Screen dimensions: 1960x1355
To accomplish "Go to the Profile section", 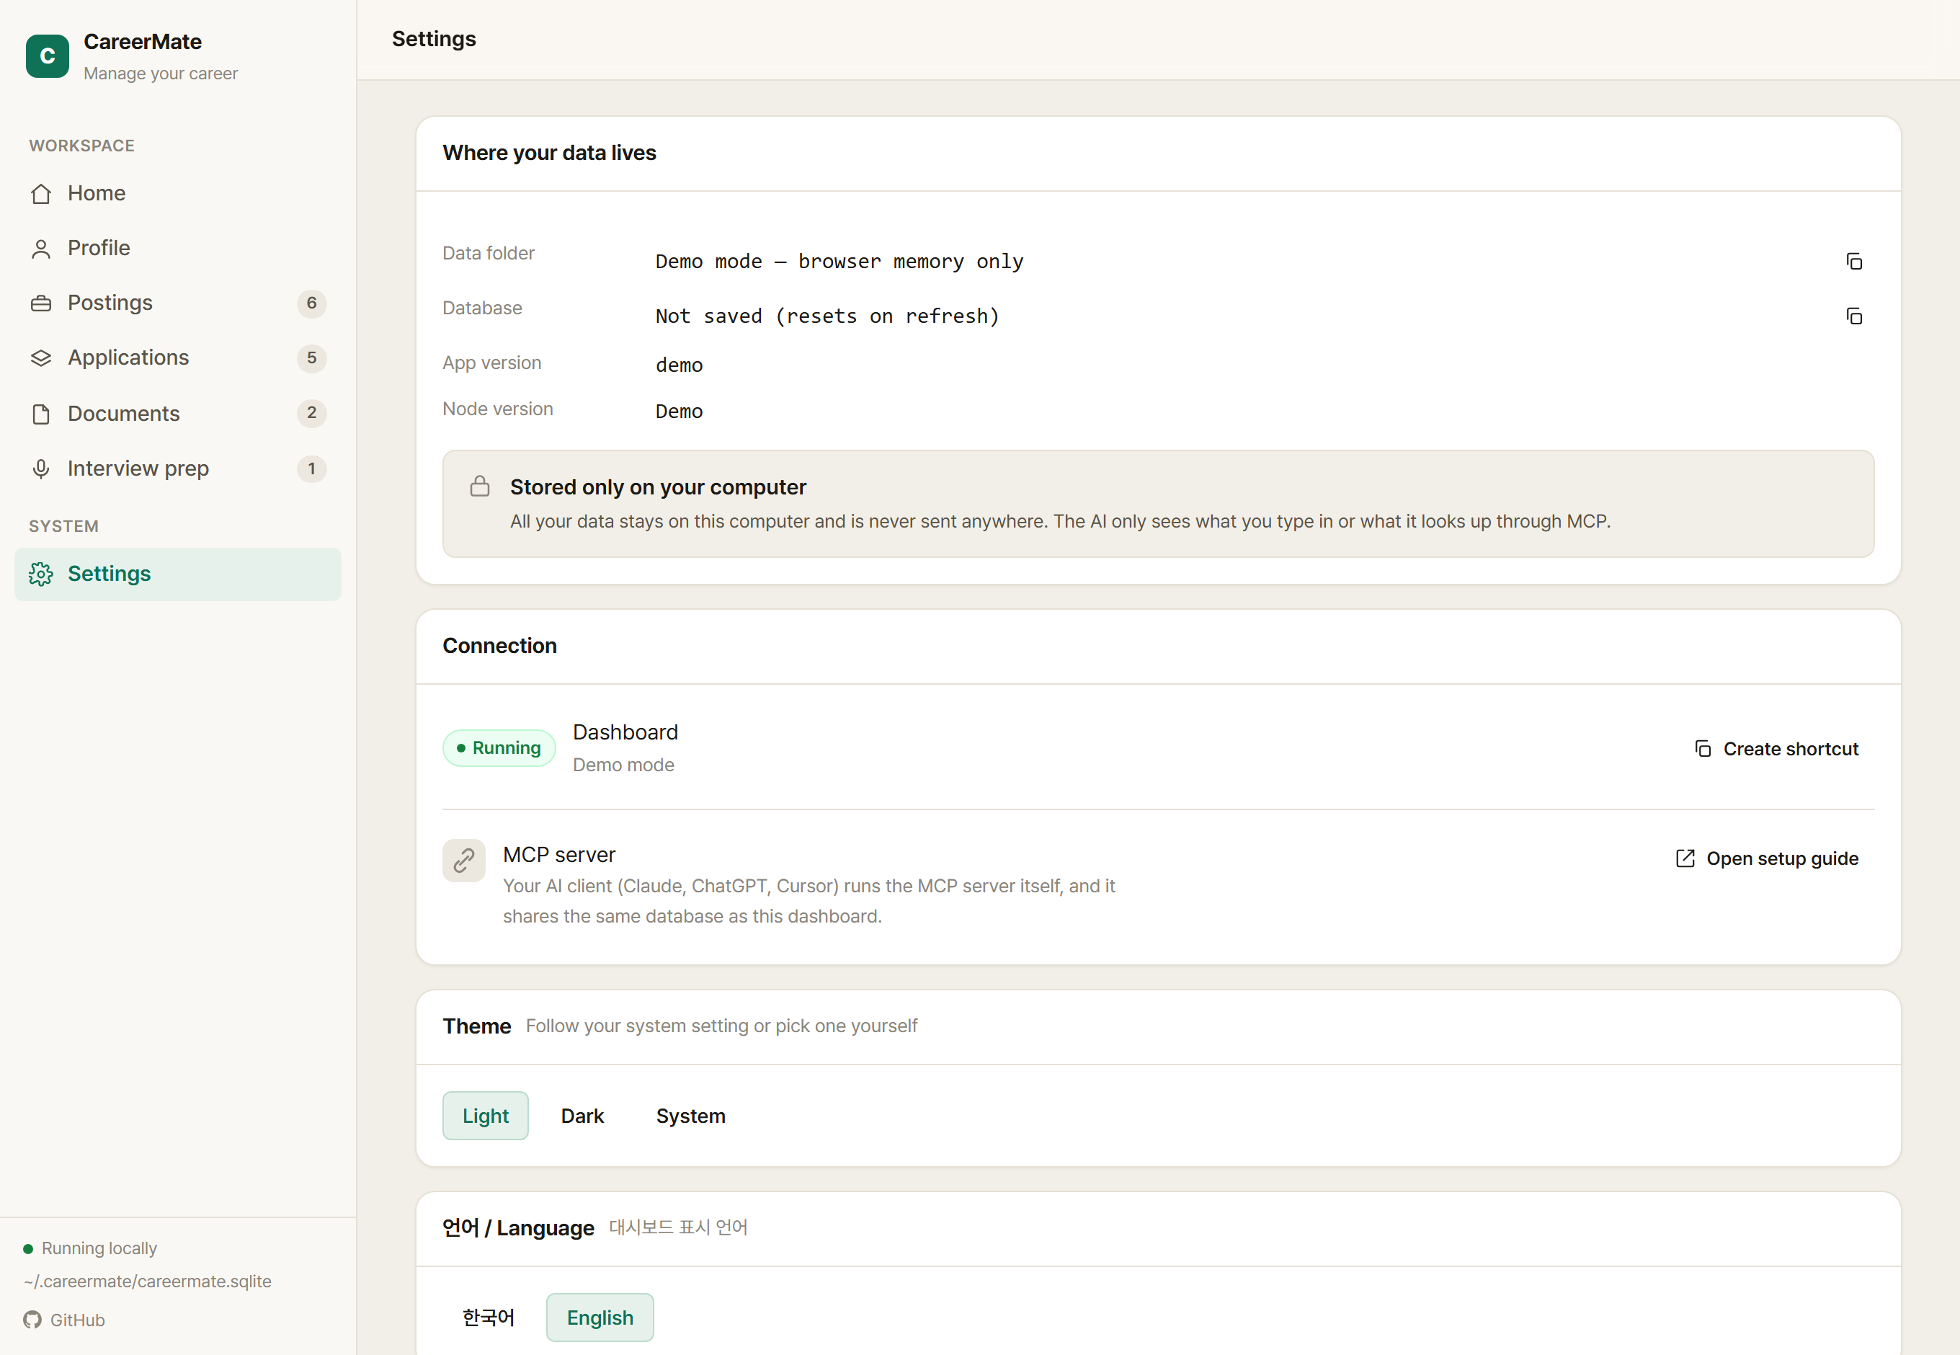I will 178,249.
